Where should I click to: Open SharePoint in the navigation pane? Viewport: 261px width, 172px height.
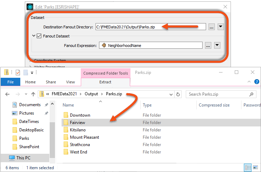pos(29,147)
